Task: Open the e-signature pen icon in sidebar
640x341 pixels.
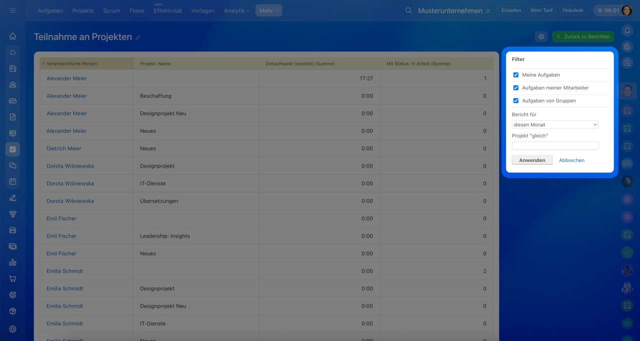Action: click(12, 197)
